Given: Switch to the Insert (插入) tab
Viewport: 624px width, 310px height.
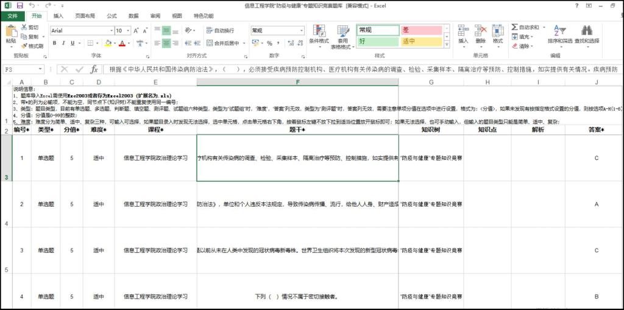Looking at the screenshot, I should (x=58, y=16).
